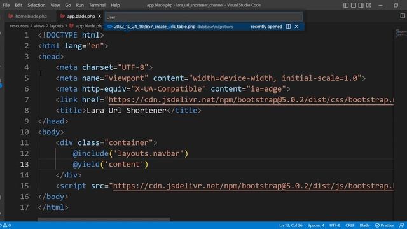Click the horizontal scrollbar below the editor

(104, 219)
